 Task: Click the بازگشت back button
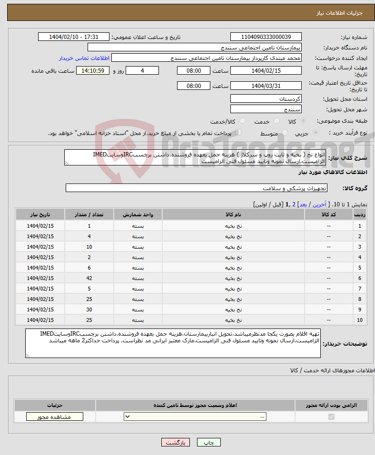(x=176, y=442)
